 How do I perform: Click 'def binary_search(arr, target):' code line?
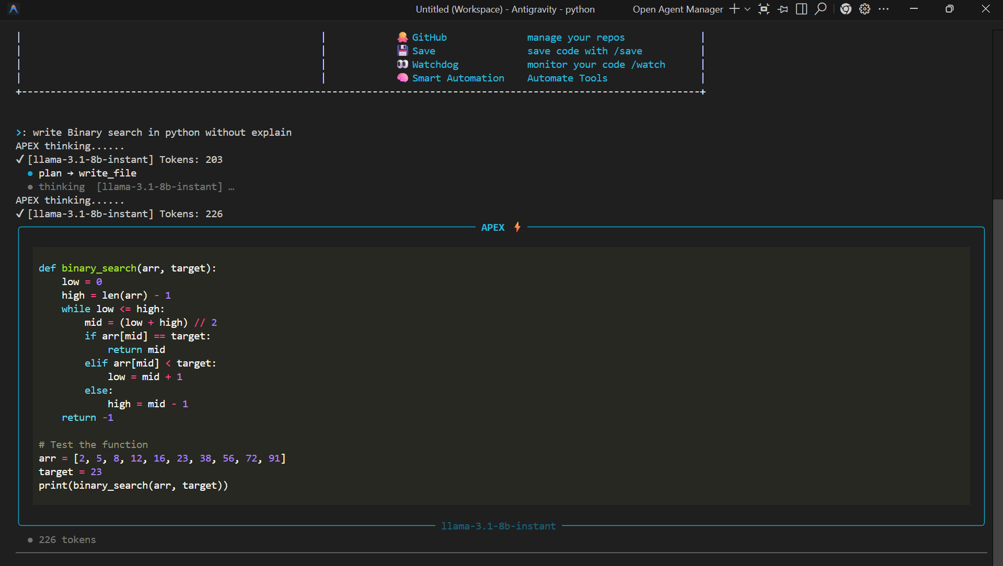pos(128,268)
